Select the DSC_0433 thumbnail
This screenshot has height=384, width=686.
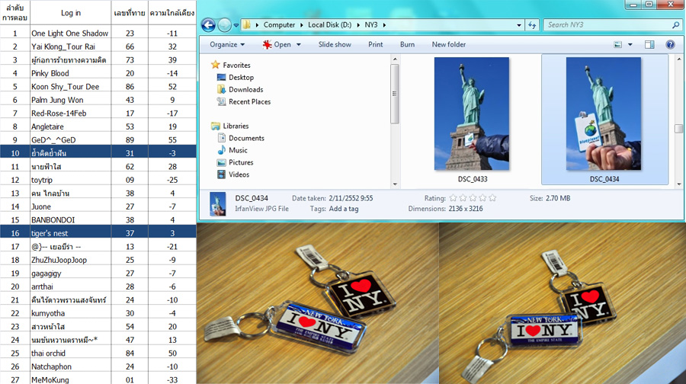pos(472,114)
